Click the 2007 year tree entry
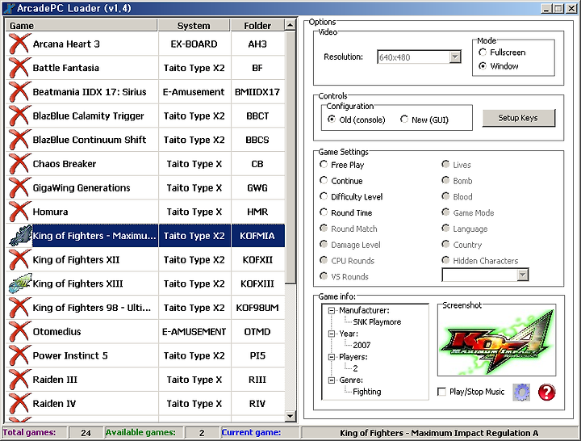Viewport: 581px width, 441px height. click(362, 346)
